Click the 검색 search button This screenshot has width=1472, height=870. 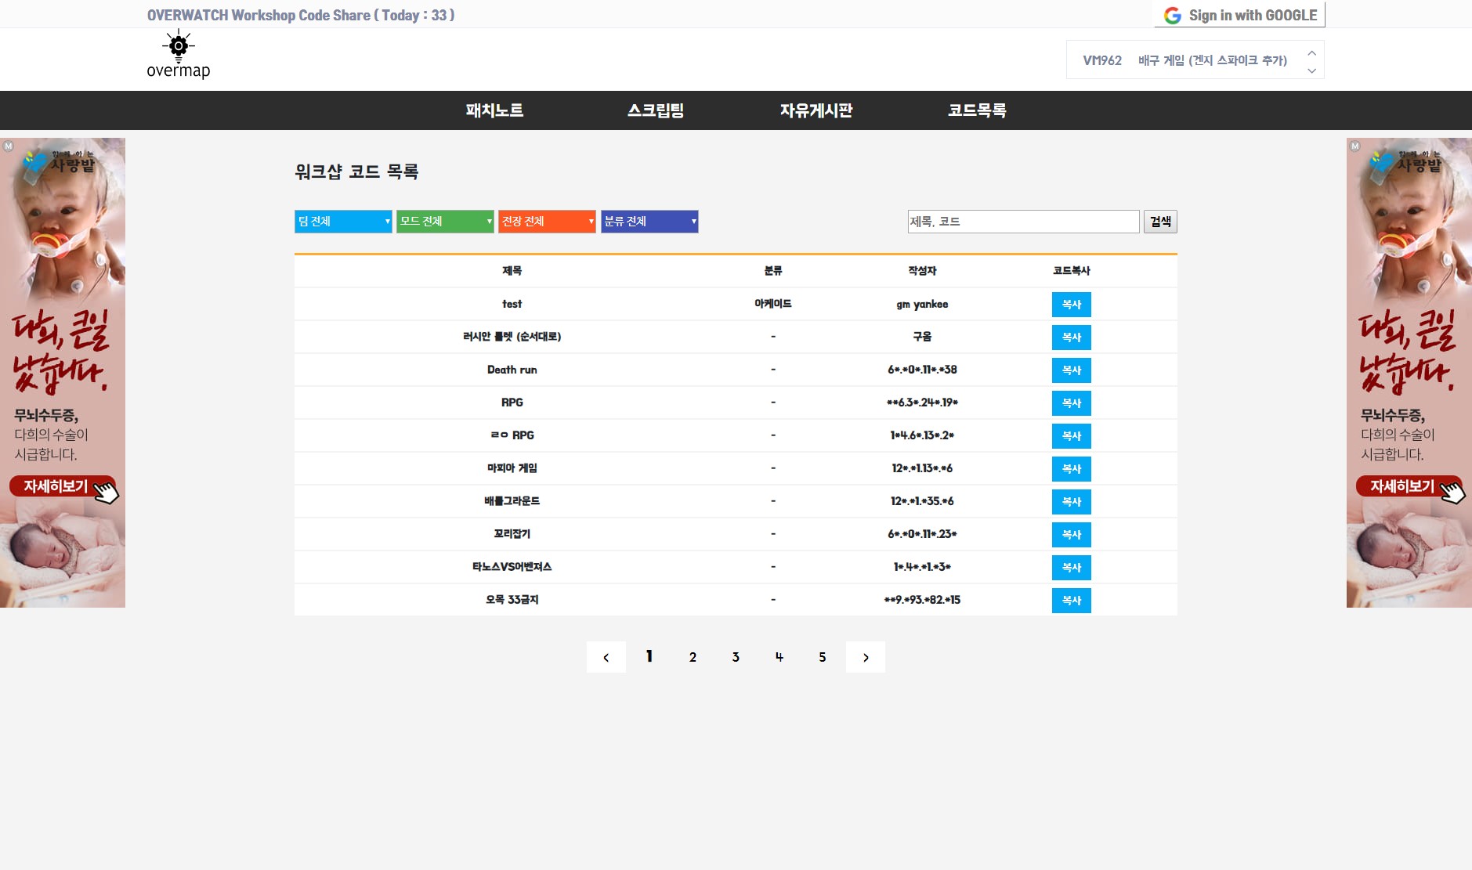pos(1160,222)
